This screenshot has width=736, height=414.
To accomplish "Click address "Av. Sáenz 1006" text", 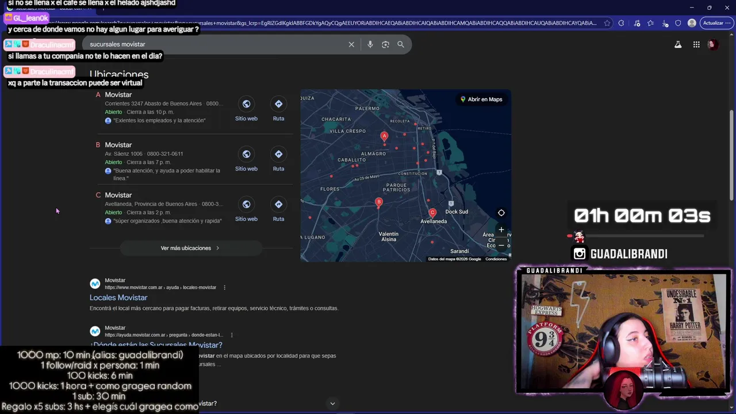I will (x=124, y=154).
